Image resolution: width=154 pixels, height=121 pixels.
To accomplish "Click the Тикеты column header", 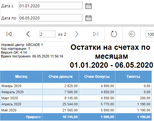I will click(133, 77).
